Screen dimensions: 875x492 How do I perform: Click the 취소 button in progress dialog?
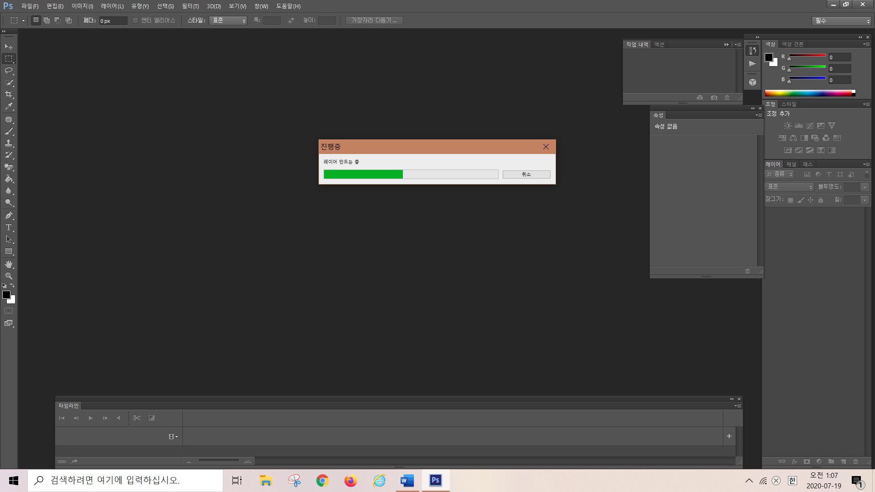tap(526, 174)
